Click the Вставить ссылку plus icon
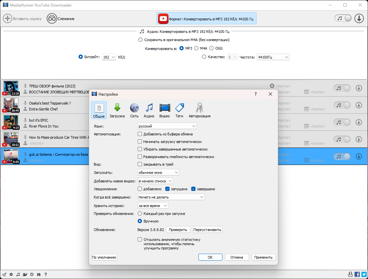The image size is (368, 279). click(8, 19)
